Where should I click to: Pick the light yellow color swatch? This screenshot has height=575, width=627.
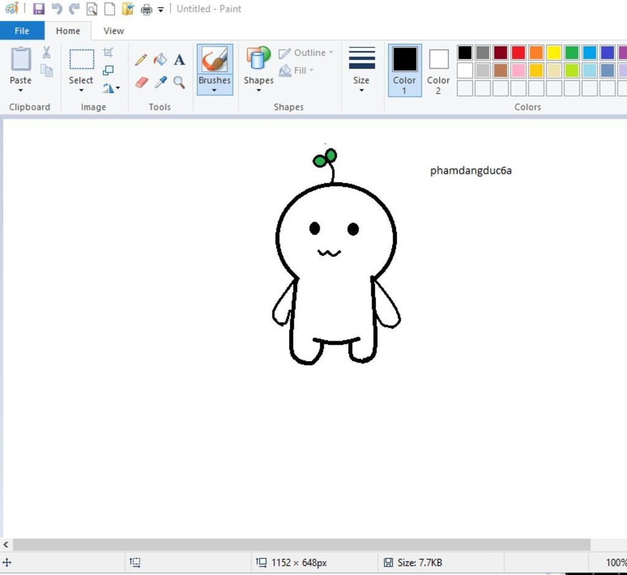(554, 70)
